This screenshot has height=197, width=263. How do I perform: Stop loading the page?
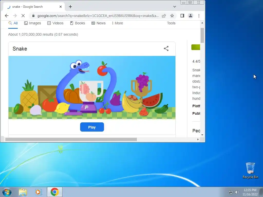point(23,16)
